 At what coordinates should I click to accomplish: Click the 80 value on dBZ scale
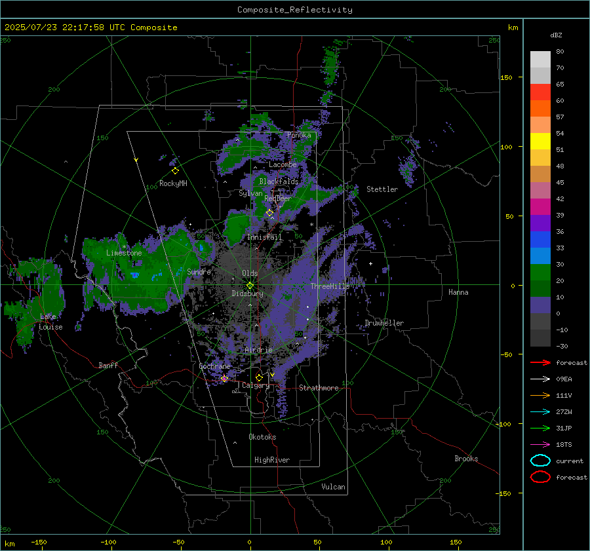[560, 52]
